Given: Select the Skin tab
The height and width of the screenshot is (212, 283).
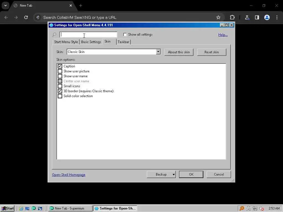Looking at the screenshot, I should tap(108, 41).
